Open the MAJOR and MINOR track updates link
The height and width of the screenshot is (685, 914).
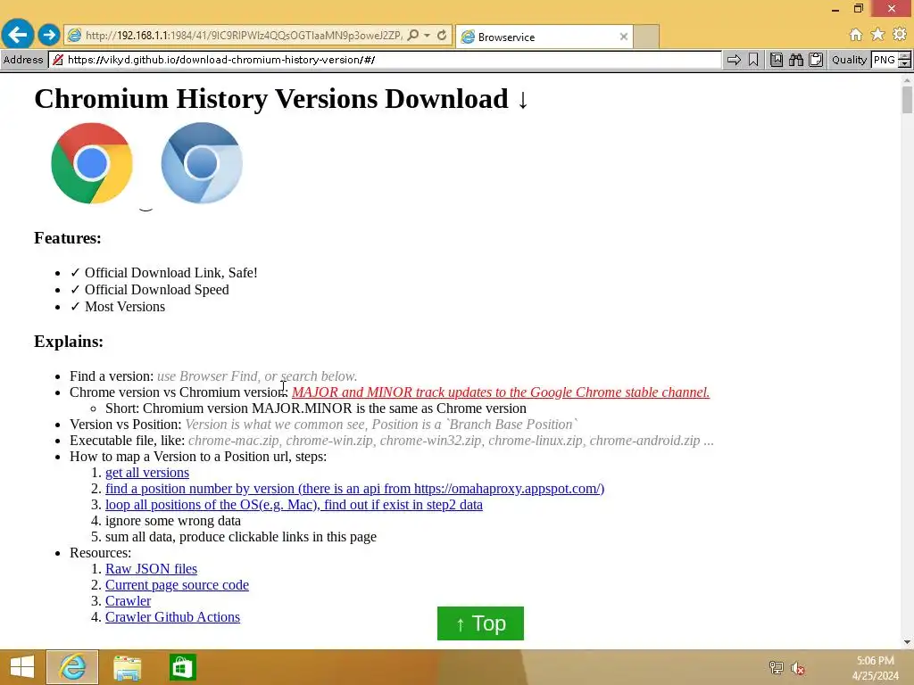501,392
